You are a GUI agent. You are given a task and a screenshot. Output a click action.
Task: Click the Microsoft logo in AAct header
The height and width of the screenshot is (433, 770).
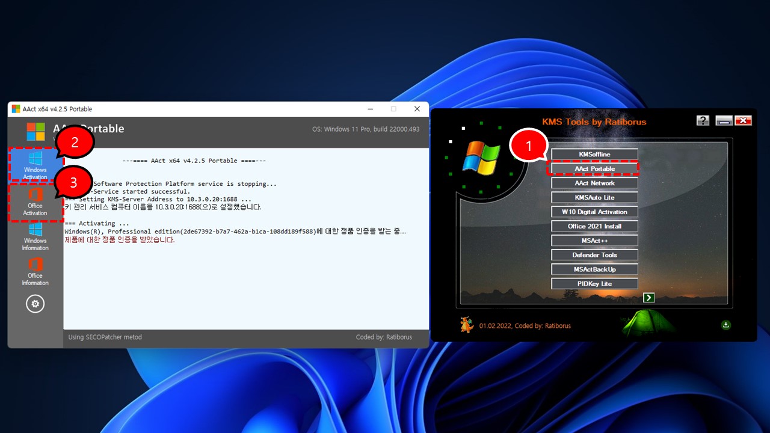click(35, 132)
